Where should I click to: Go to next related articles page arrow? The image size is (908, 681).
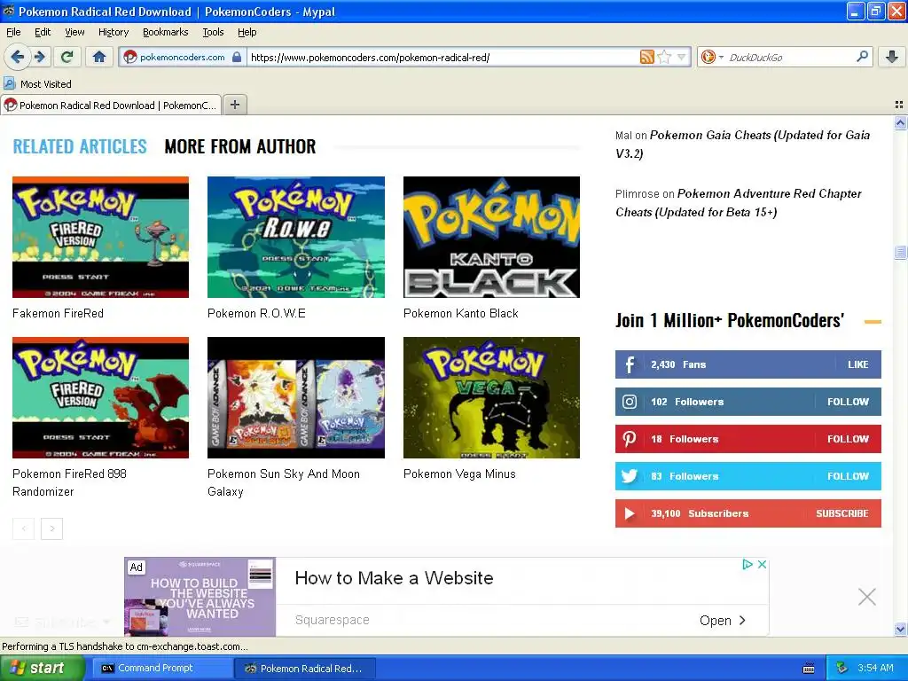pyautogui.click(x=51, y=528)
